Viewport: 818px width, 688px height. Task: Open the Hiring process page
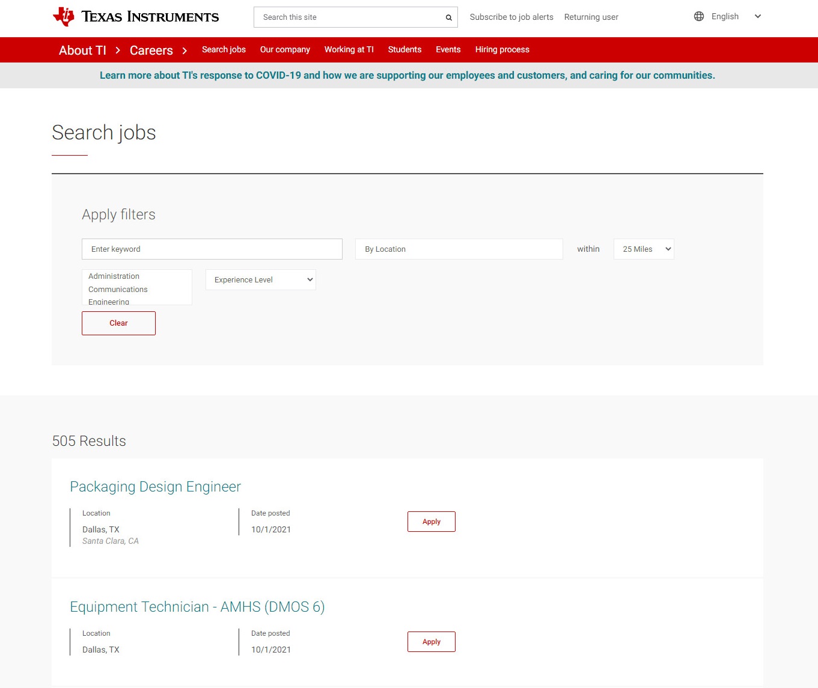(502, 50)
